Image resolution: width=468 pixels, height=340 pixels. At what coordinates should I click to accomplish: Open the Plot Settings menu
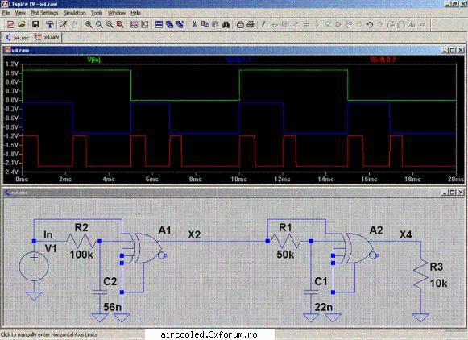[x=44, y=13]
